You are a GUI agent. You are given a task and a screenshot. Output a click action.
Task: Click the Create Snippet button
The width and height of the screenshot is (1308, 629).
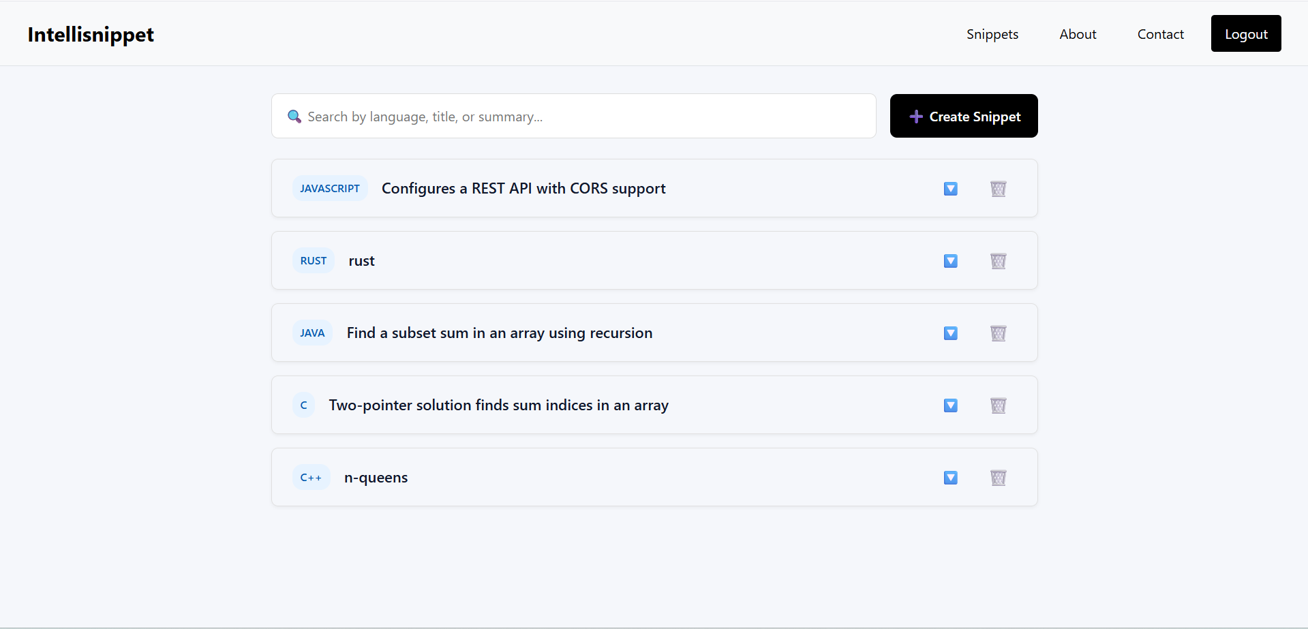[963, 116]
